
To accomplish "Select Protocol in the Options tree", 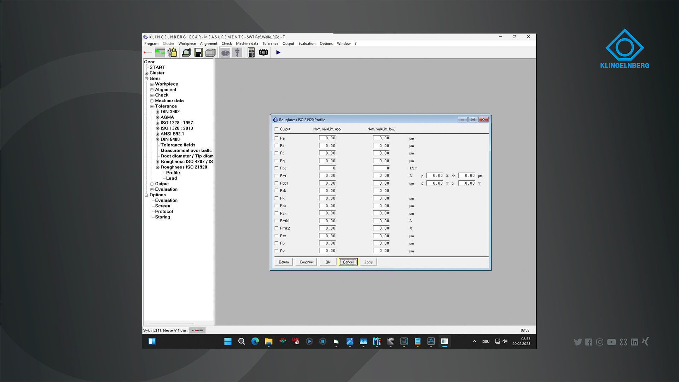I will click(164, 212).
